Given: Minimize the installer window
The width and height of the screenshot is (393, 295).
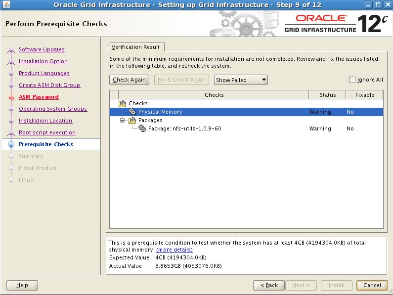Looking at the screenshot, I should click(368, 5).
